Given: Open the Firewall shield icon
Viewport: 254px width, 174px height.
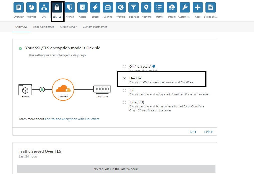Looking at the screenshot, I should pos(70,8).
